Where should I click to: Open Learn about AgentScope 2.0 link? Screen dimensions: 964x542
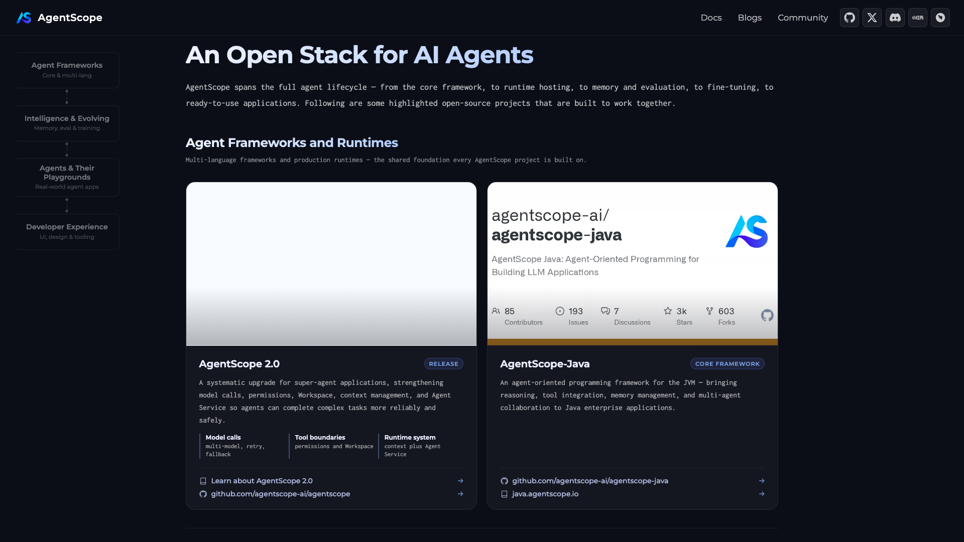point(331,481)
